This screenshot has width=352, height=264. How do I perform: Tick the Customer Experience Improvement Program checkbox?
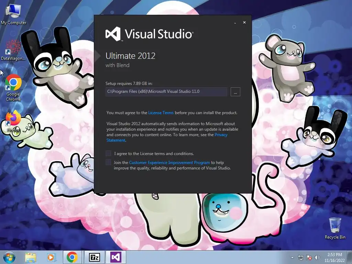(x=108, y=162)
